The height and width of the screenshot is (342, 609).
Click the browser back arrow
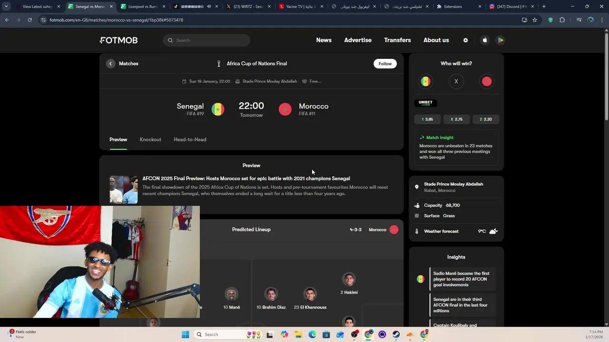tap(7, 20)
